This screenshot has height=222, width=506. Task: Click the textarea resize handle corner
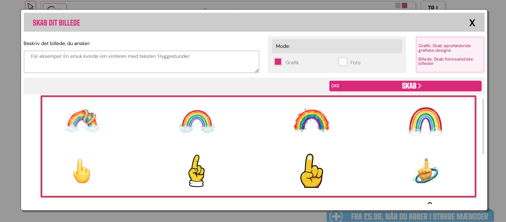click(257, 71)
